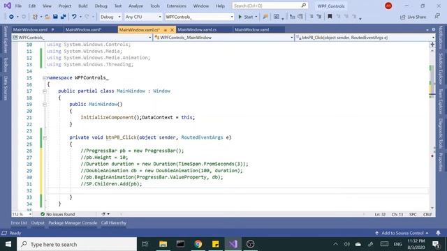Open the 112 % zoom level dropdown
Viewport: 447px width, 251px height.
[x=22, y=214]
